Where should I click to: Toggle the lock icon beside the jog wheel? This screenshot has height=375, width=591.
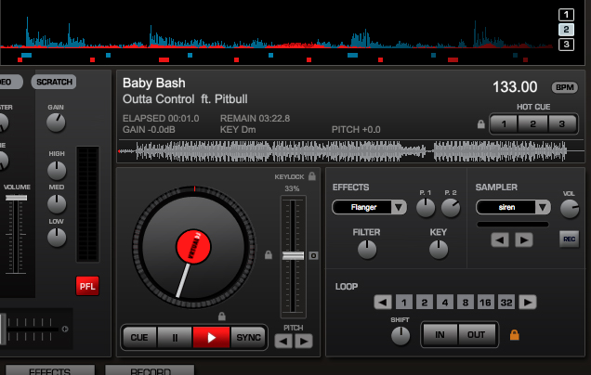pos(268,254)
